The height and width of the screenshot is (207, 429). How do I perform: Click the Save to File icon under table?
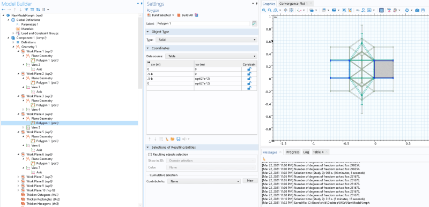point(178,139)
